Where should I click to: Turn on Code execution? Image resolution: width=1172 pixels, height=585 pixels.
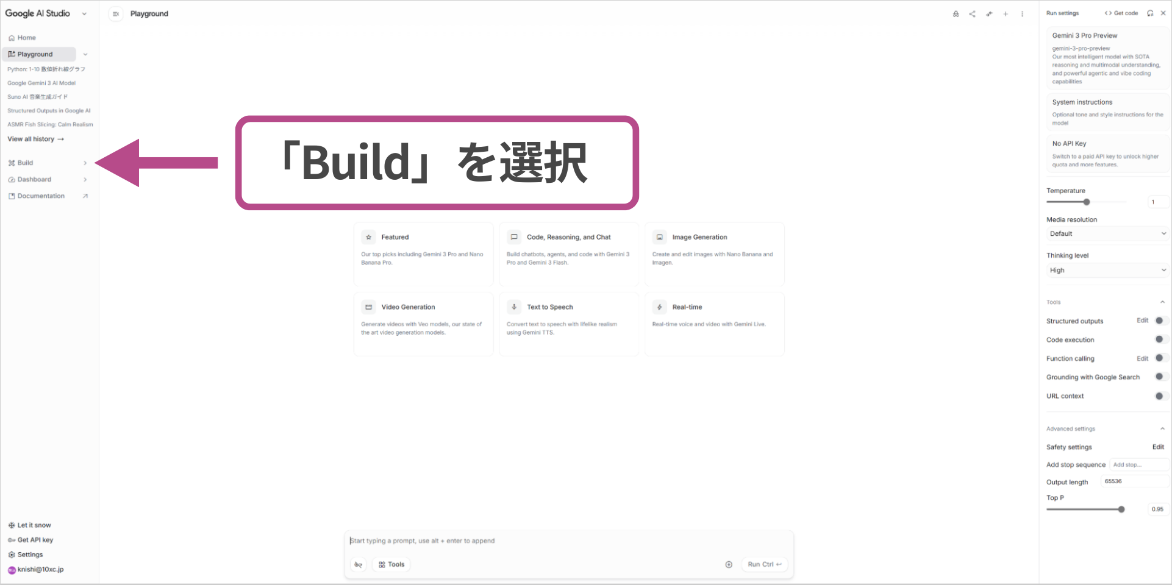pos(1159,339)
